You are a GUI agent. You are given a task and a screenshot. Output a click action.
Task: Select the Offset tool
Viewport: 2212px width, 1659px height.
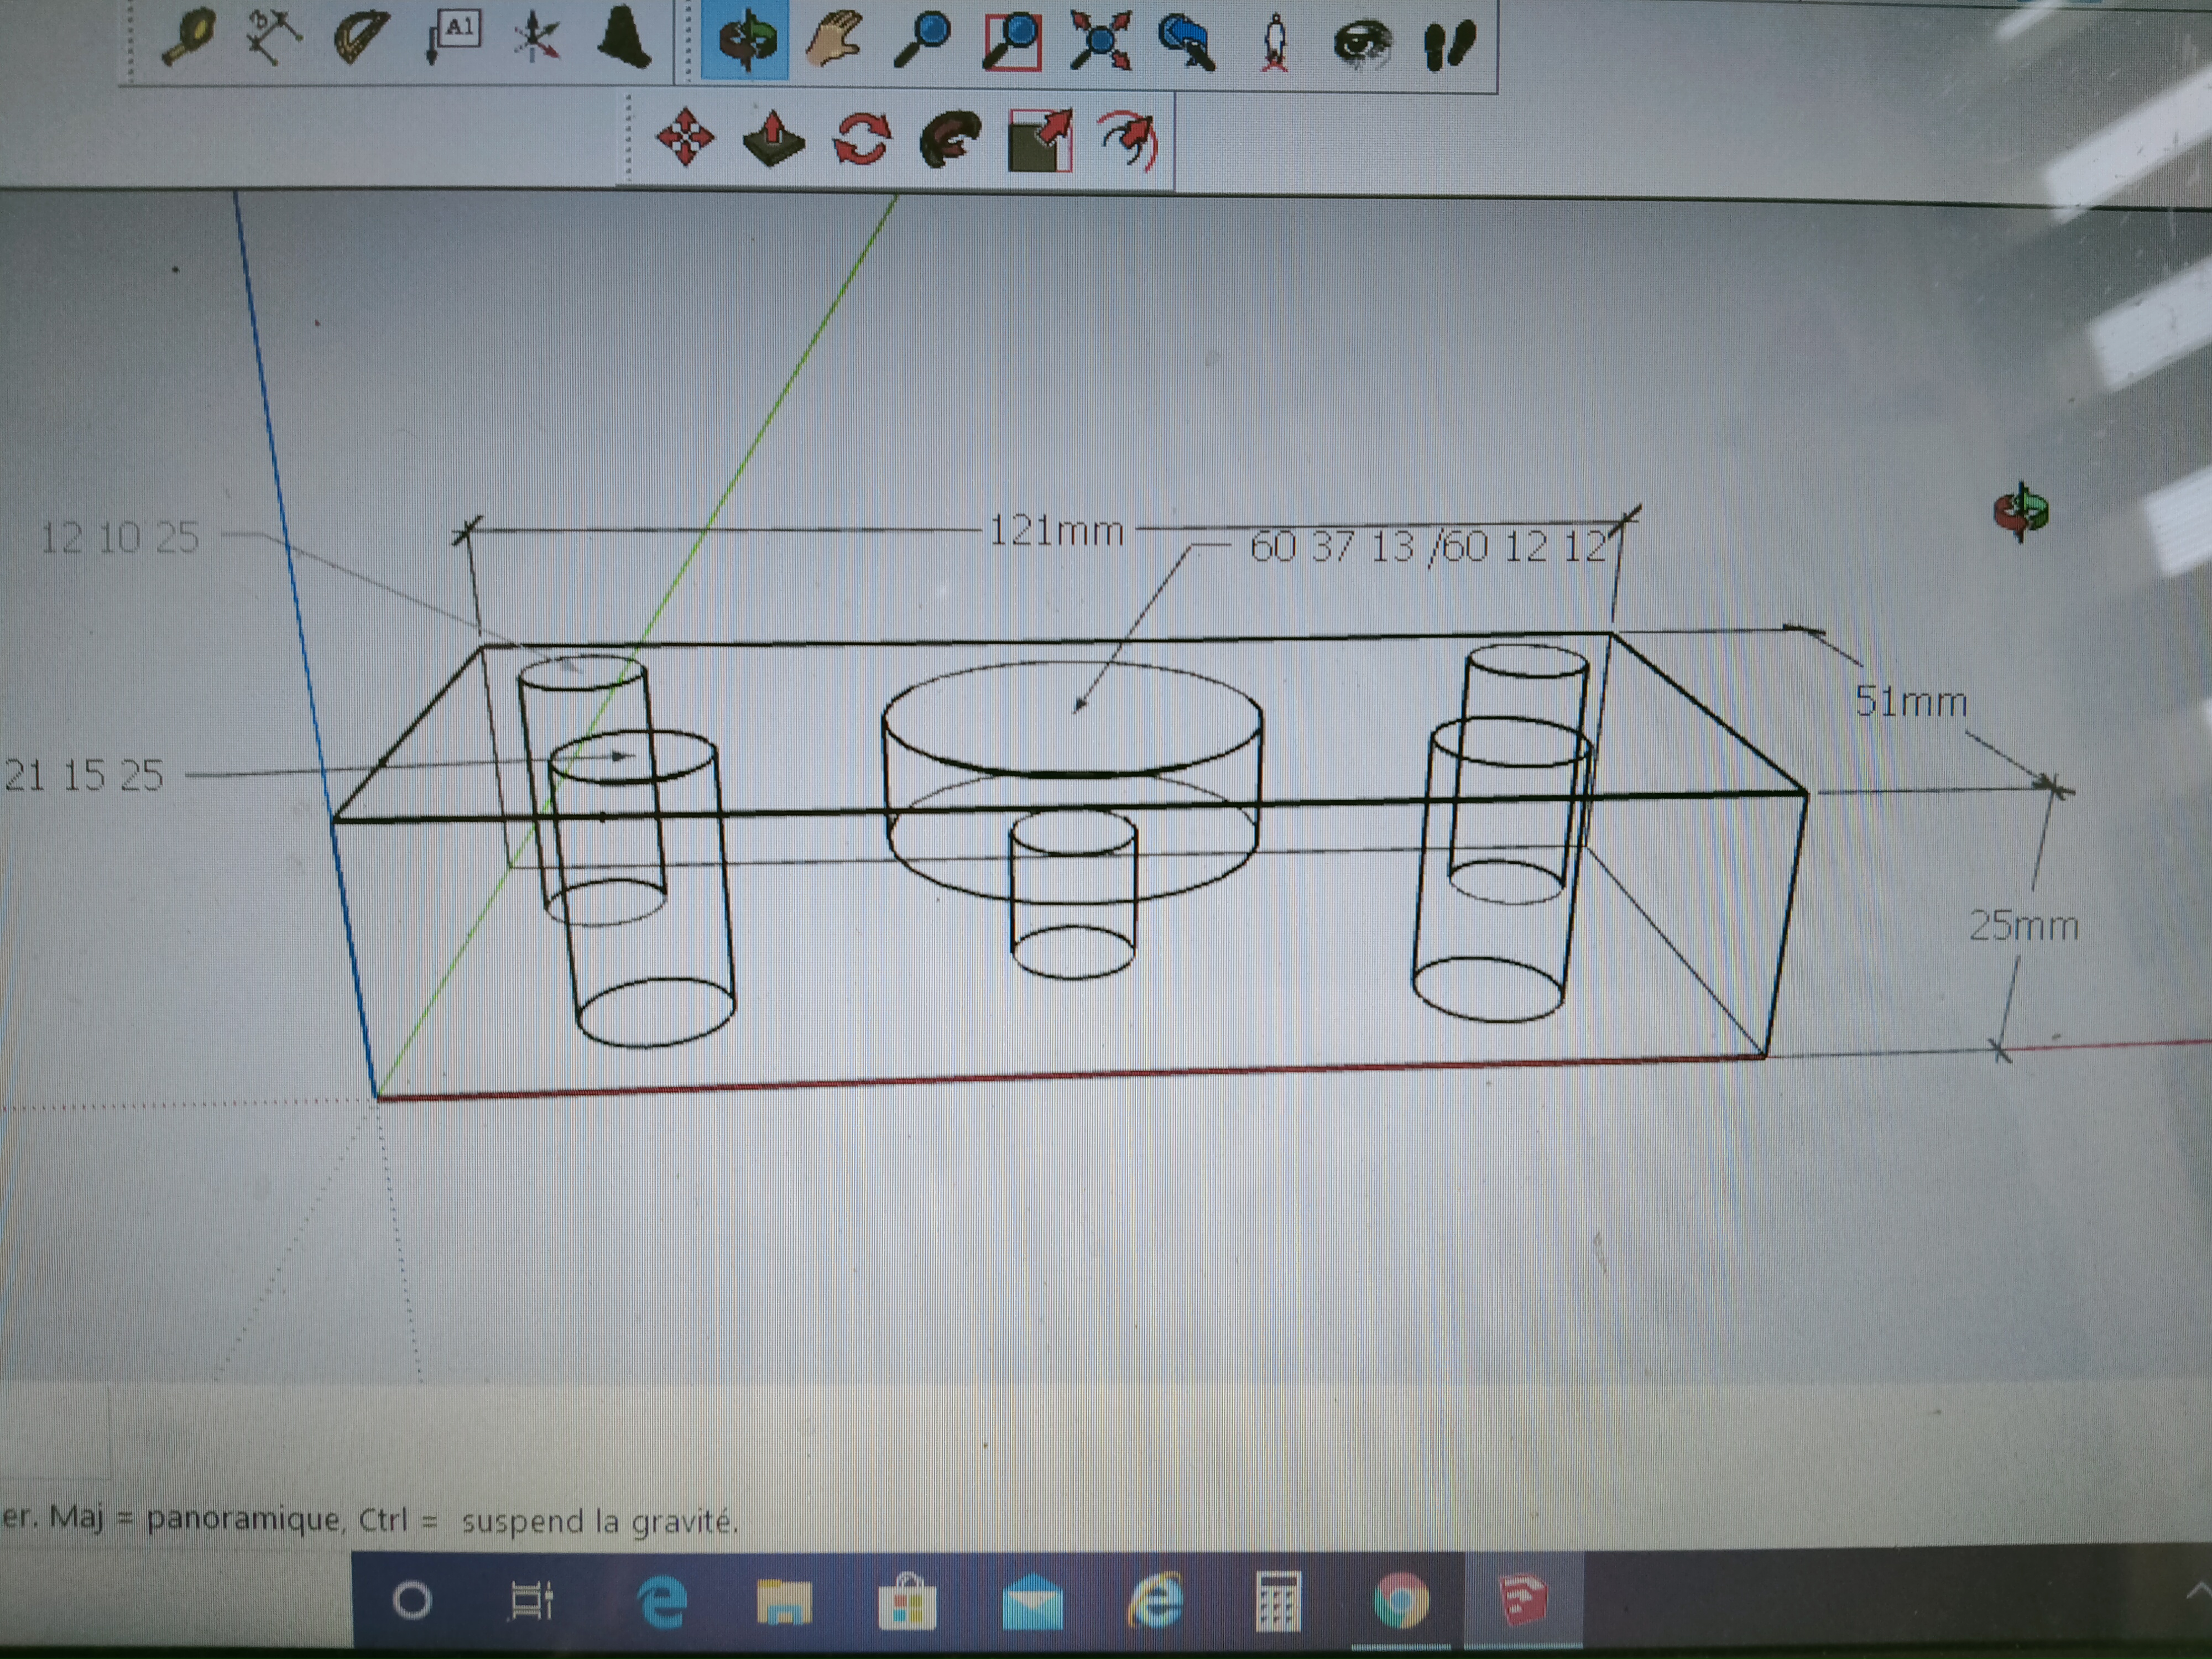point(1128,140)
